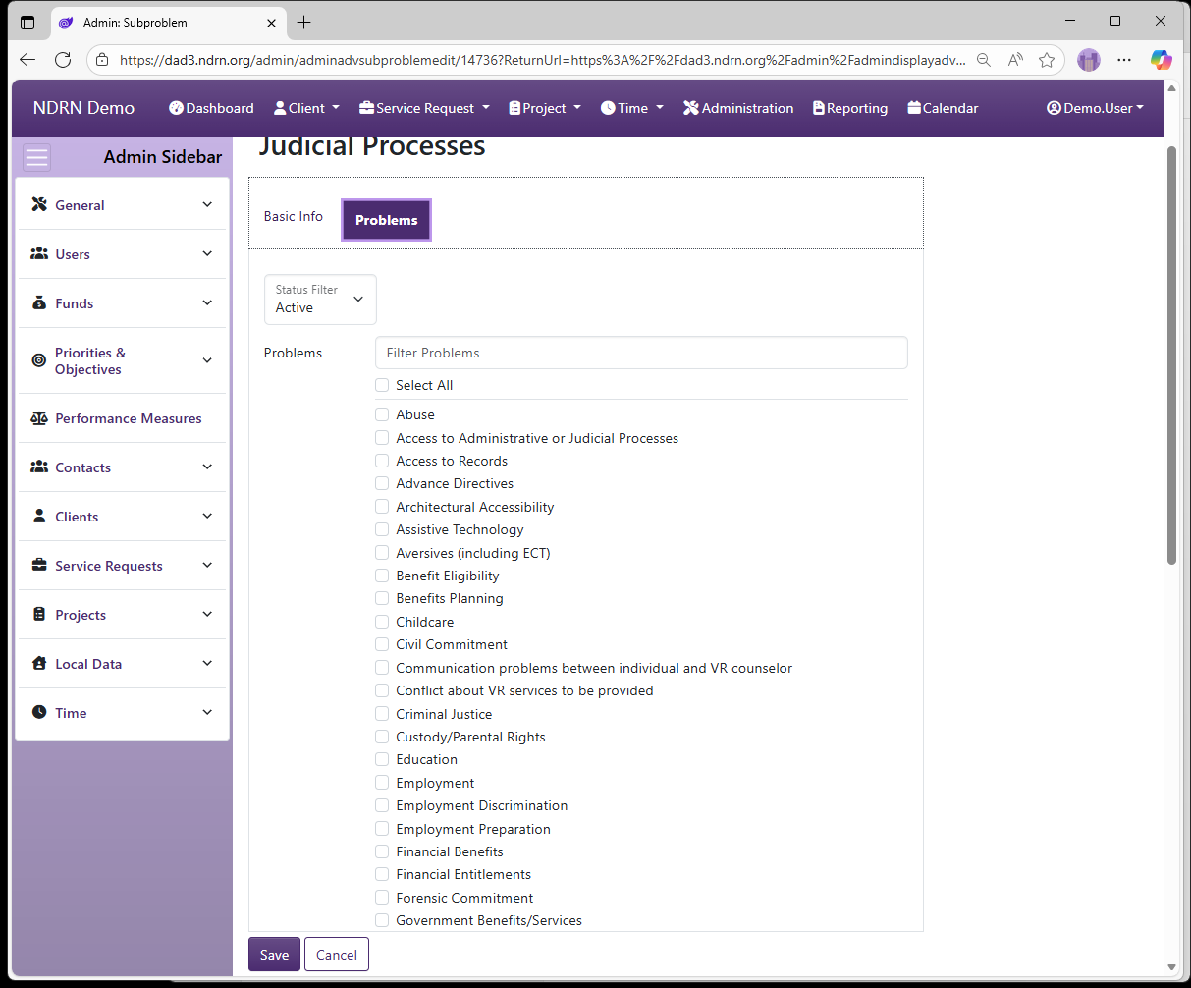Check the Custody/Parental Rights checkbox

click(382, 737)
